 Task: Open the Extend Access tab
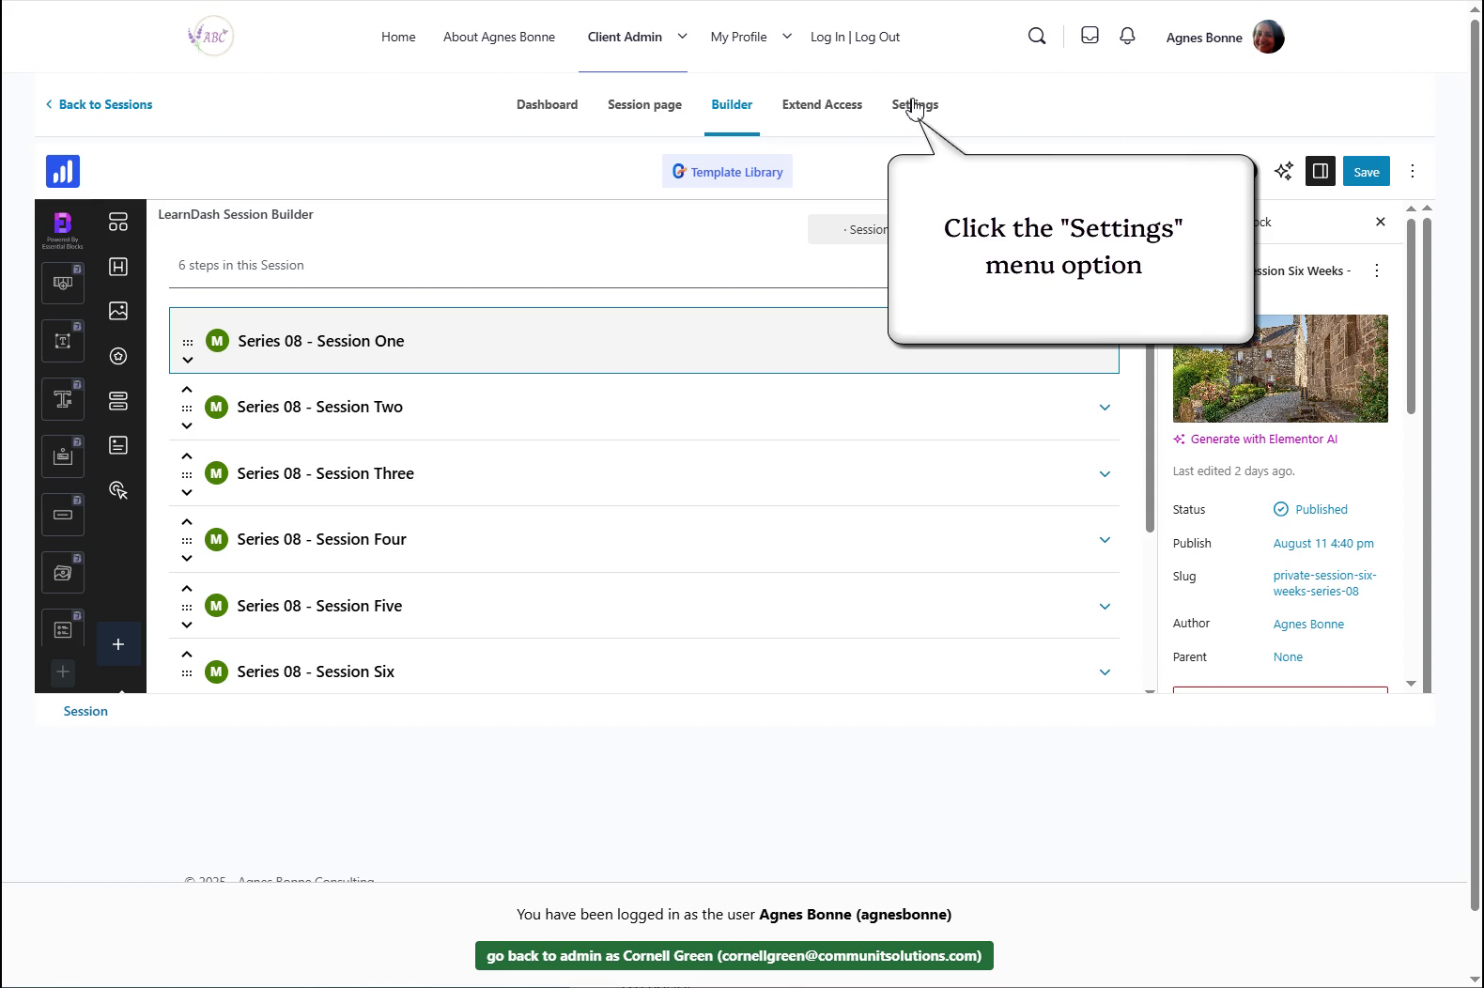(x=822, y=104)
